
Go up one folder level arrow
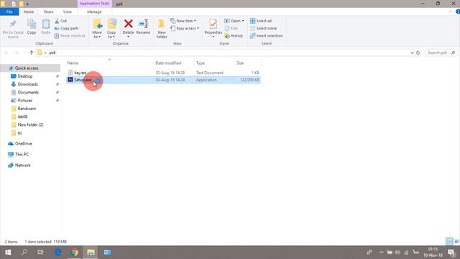coord(31,53)
